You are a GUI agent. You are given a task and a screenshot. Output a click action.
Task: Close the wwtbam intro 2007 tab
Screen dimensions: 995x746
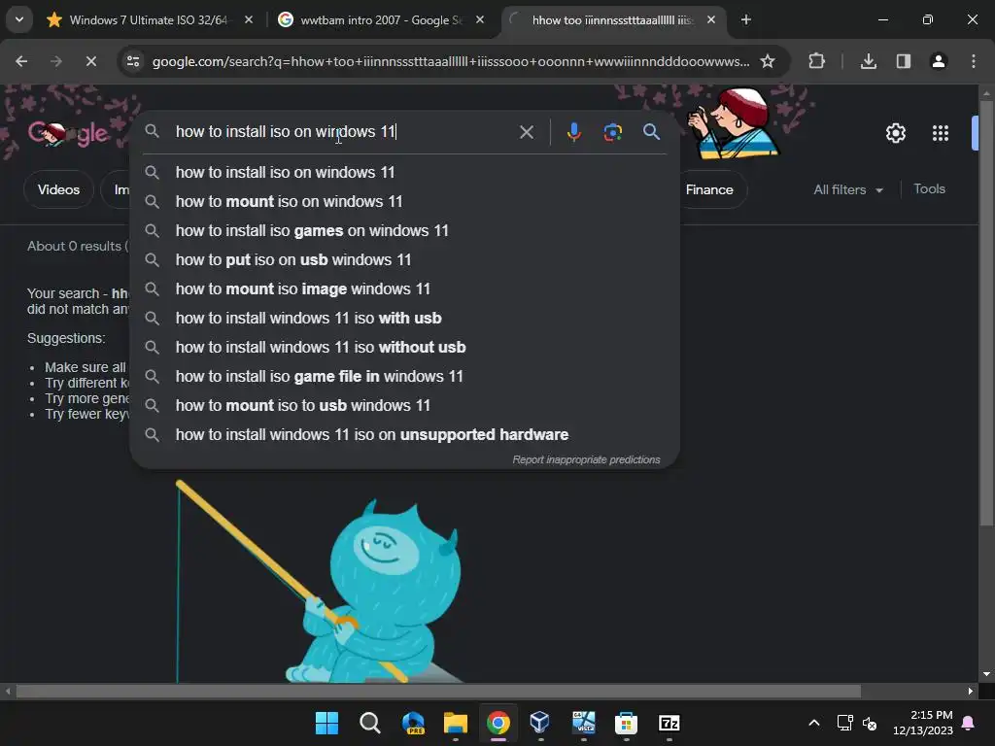[480, 19]
